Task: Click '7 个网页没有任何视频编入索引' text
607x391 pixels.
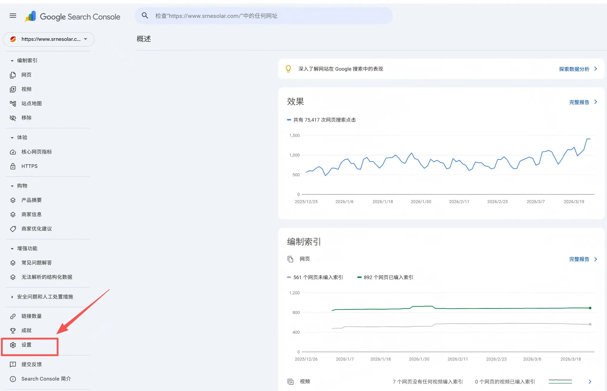Action: (x=428, y=382)
